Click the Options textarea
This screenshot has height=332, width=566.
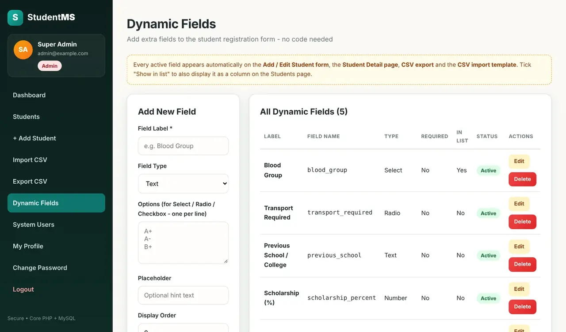(183, 243)
